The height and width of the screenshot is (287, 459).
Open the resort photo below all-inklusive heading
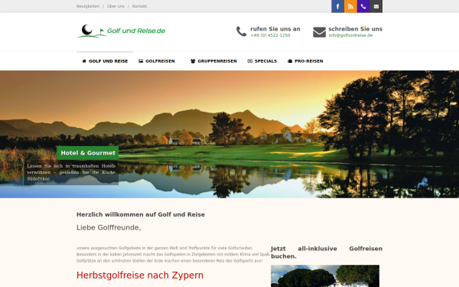click(x=325, y=276)
